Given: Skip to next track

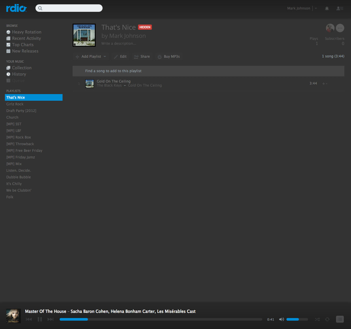Looking at the screenshot, I should pyautogui.click(x=50, y=319).
